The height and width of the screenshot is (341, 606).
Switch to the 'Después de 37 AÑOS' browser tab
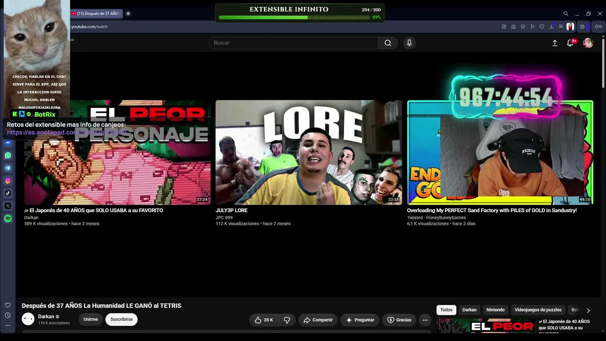pos(96,14)
